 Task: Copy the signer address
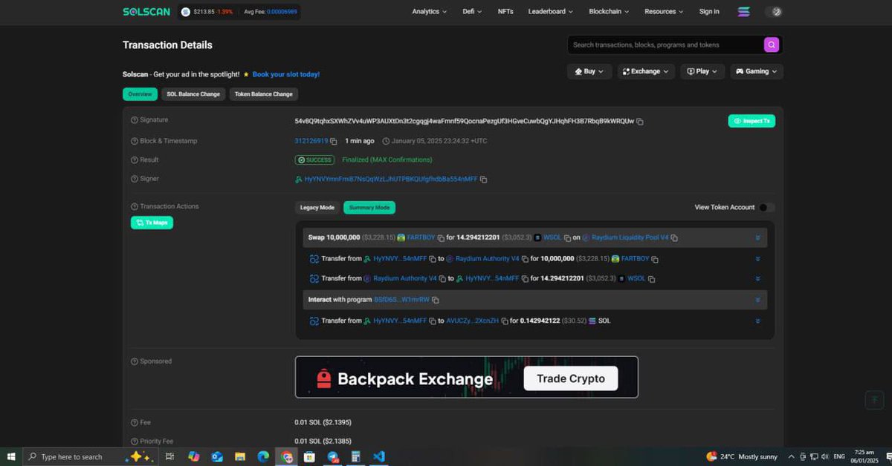(483, 180)
